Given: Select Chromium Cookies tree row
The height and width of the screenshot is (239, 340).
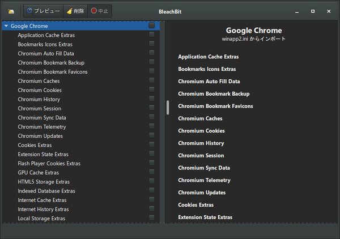Looking at the screenshot, I should pos(81,90).
